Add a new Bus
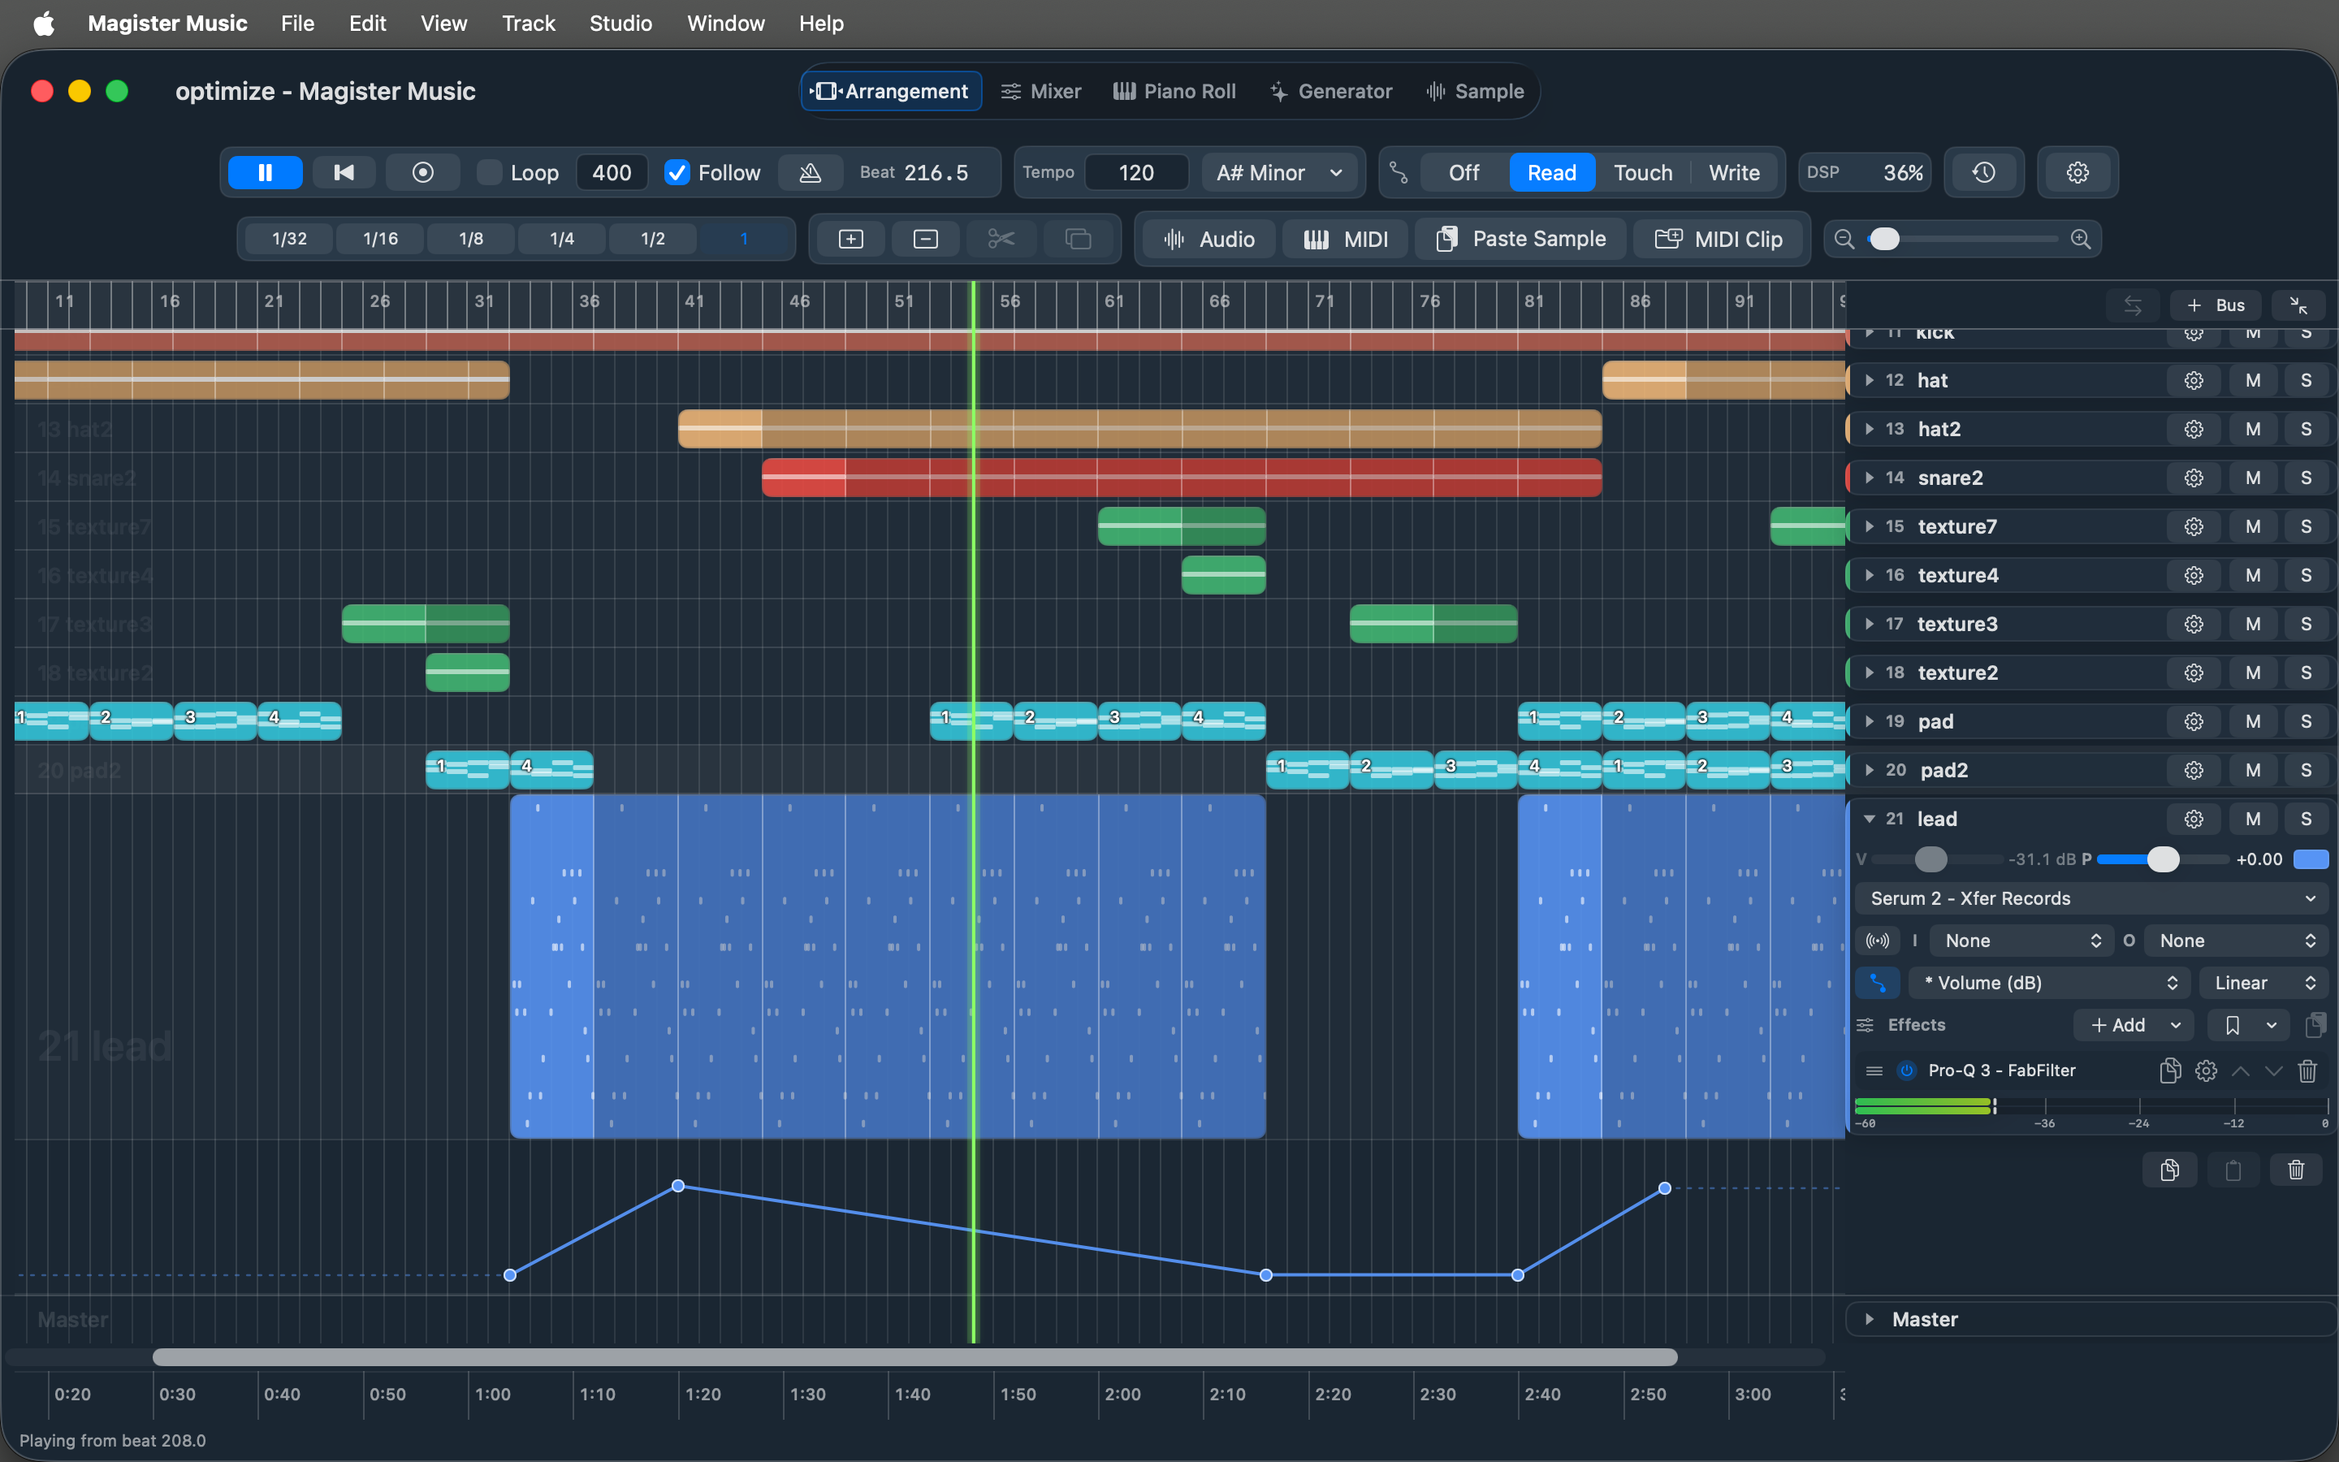The image size is (2339, 1462). (x=2216, y=305)
